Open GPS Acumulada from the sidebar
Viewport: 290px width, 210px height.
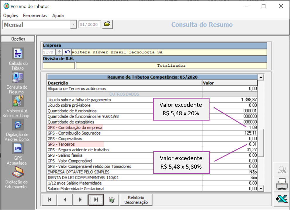tap(18, 148)
